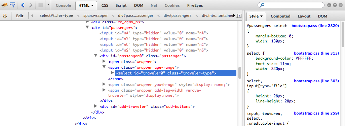Image resolution: width=345 pixels, height=126 pixels.
Task: Switch to the Net tab
Action: click(154, 5)
